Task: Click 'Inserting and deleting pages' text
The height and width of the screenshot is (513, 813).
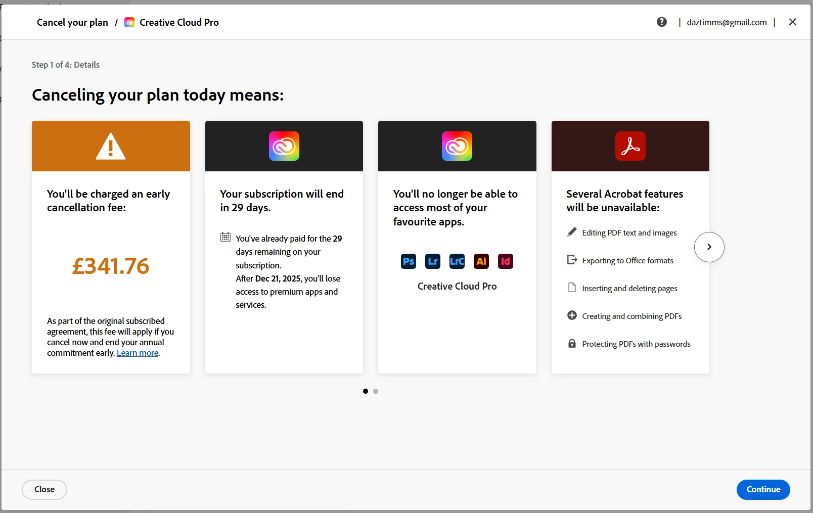Action: tap(630, 288)
